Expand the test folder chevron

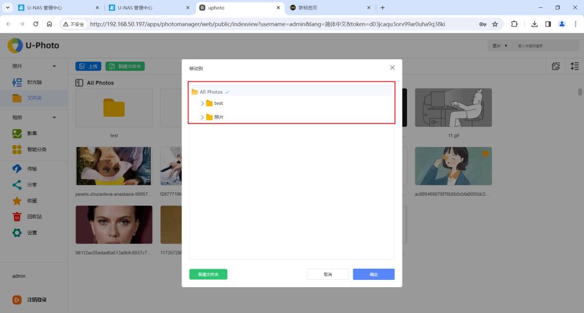pos(202,103)
